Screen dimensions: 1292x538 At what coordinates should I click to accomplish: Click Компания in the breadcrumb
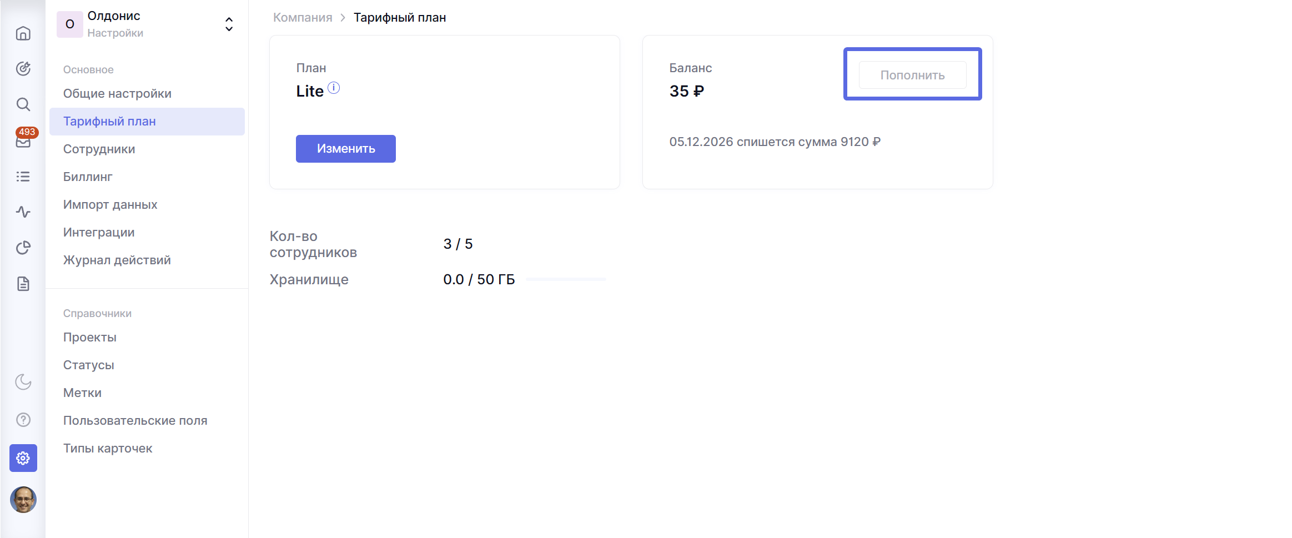point(303,18)
